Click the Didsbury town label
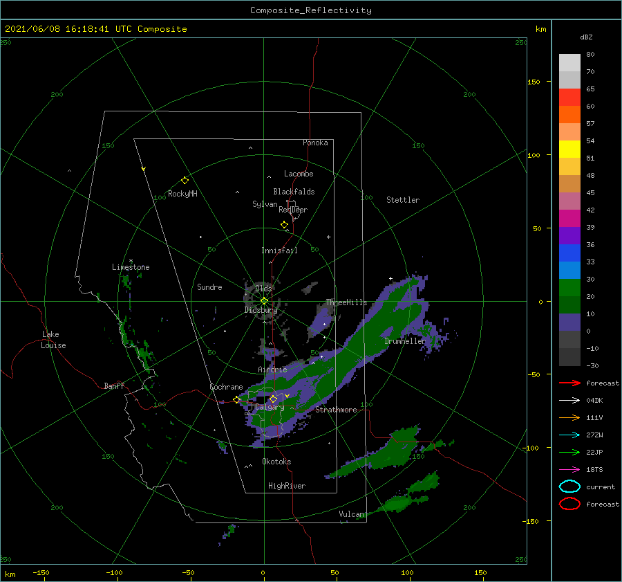Image resolution: width=622 pixels, height=582 pixels. point(261,310)
